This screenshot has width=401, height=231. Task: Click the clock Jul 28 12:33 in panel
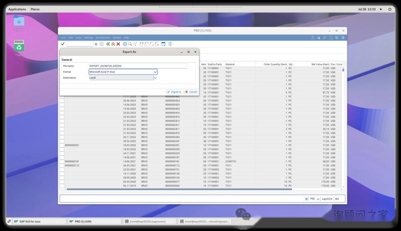[x=367, y=9]
